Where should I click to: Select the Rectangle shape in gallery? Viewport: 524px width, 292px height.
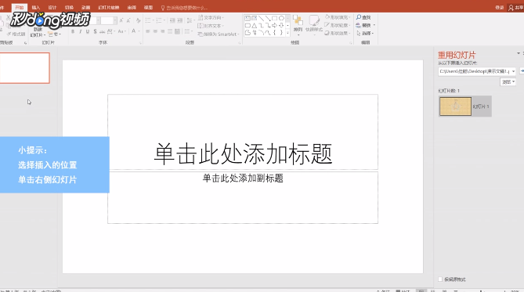pos(275,18)
